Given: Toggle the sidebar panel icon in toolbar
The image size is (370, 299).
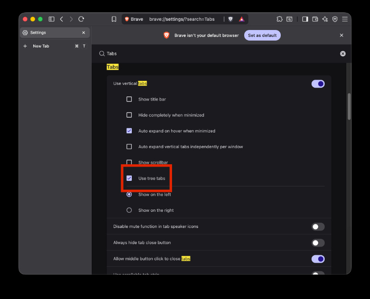Looking at the screenshot, I should click(51, 19).
